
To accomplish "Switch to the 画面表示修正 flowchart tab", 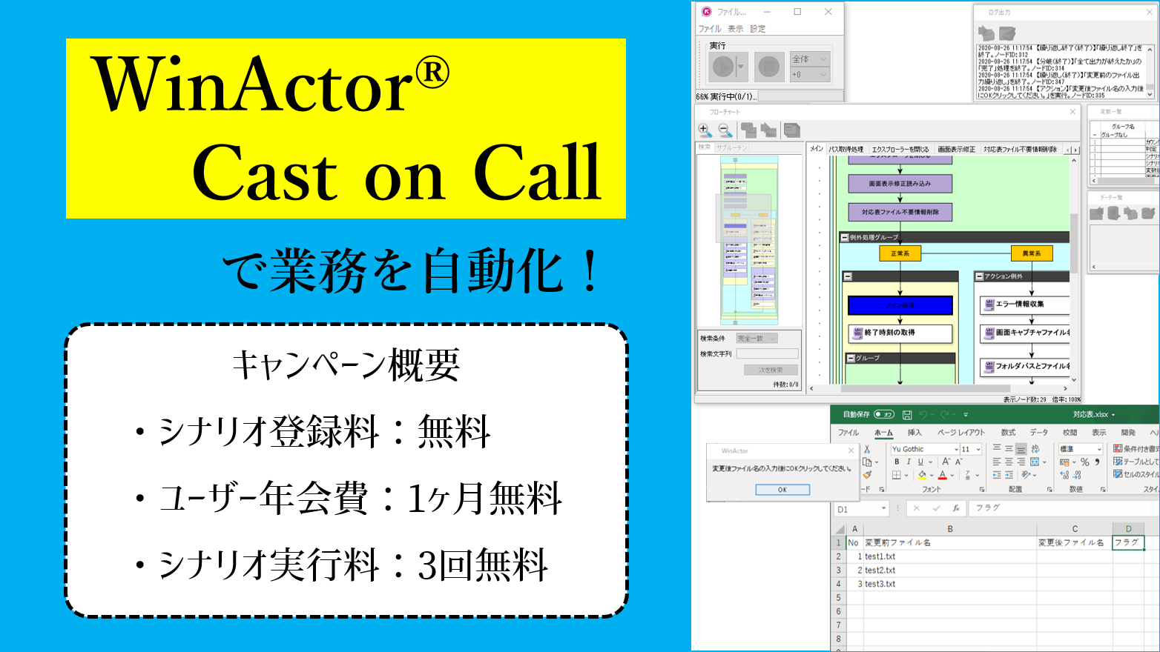I will point(957,149).
